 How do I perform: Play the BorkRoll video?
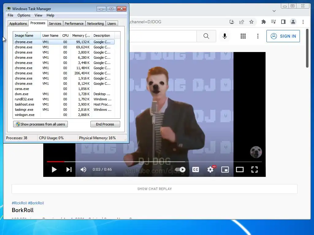tap(54, 170)
